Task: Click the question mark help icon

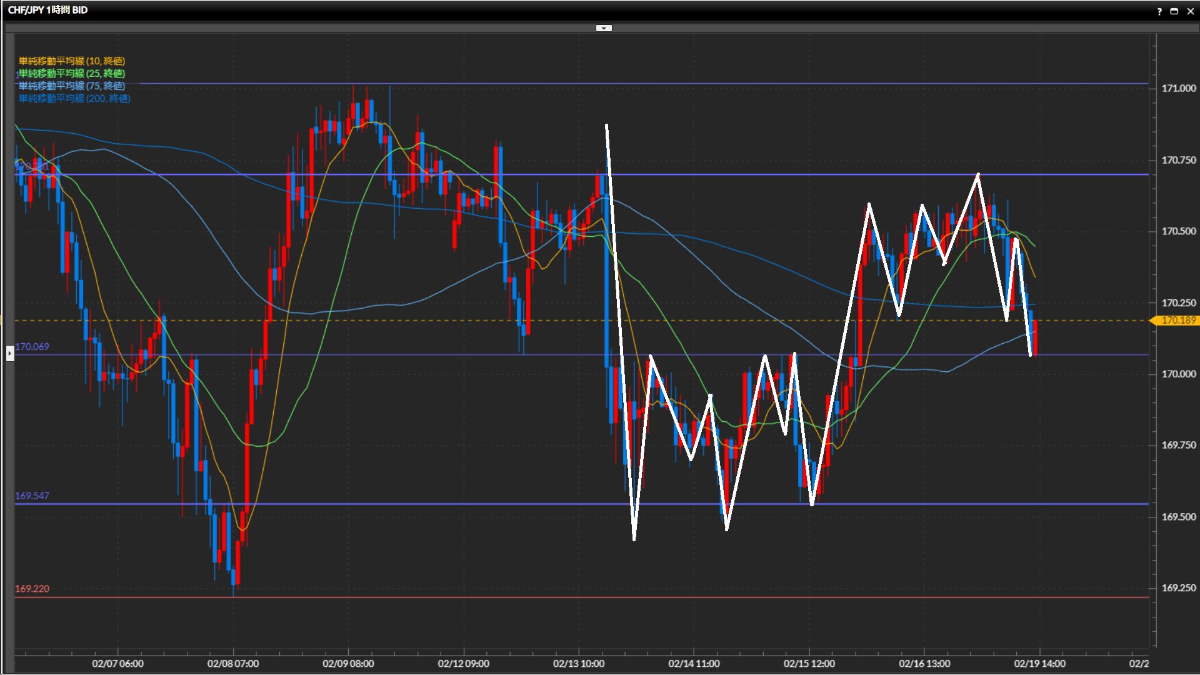Action: [1159, 11]
